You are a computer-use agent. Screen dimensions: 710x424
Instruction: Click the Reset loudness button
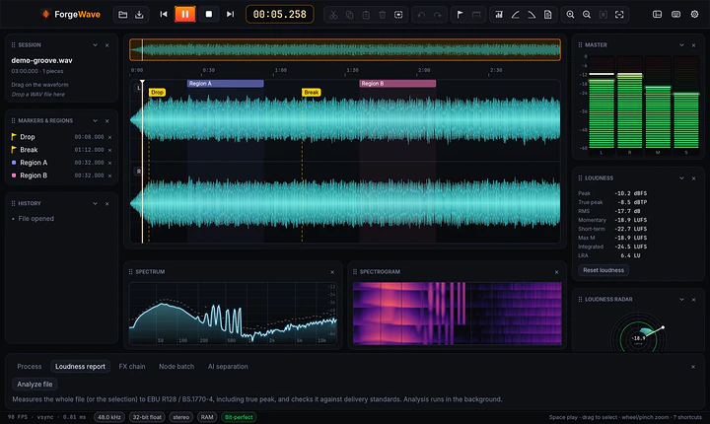(x=603, y=270)
